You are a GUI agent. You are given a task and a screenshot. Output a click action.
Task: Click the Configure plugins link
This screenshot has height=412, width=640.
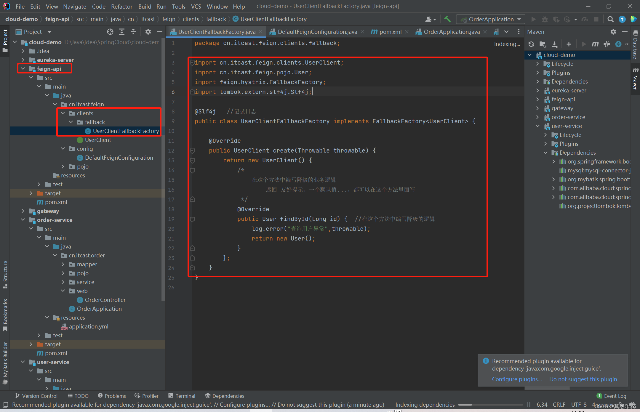click(517, 379)
